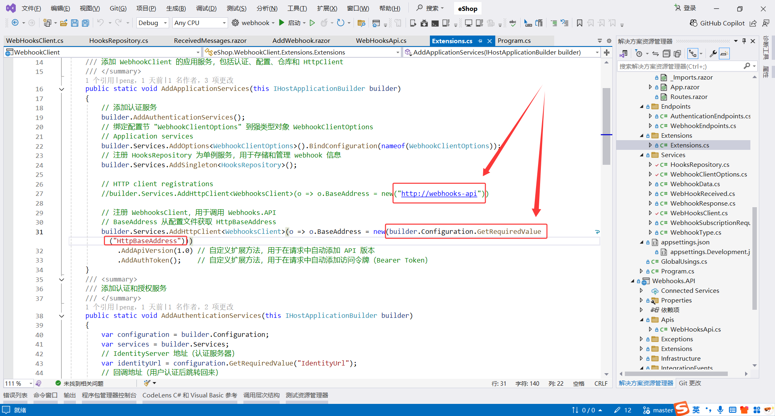Viewport: 775px width, 416px height.
Task: Toggle pin on the Extensions.cs tab
Action: 480,41
